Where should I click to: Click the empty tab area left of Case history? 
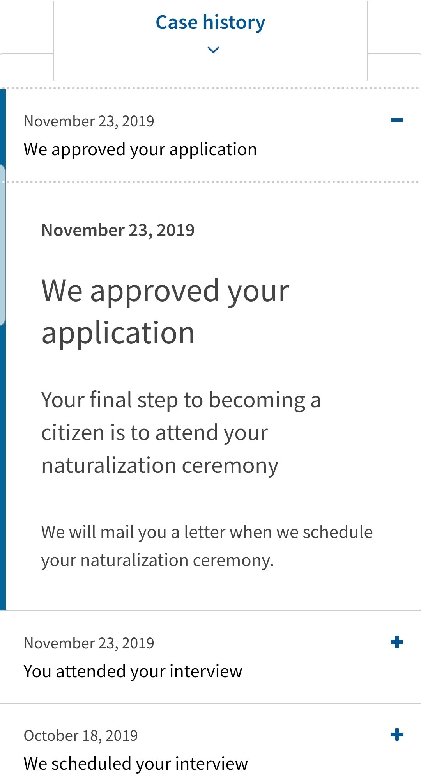(x=26, y=27)
